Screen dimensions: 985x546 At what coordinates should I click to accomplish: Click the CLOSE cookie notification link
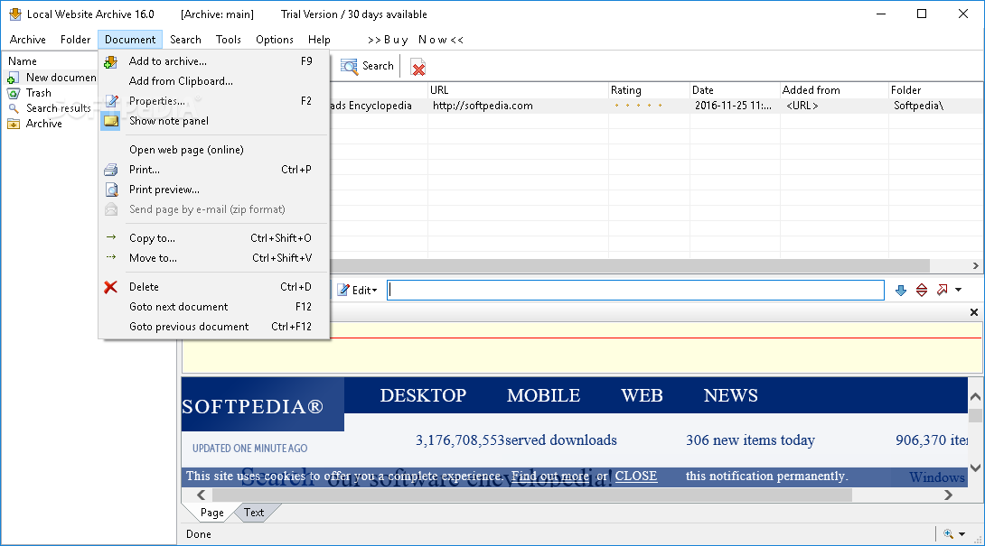click(x=635, y=477)
